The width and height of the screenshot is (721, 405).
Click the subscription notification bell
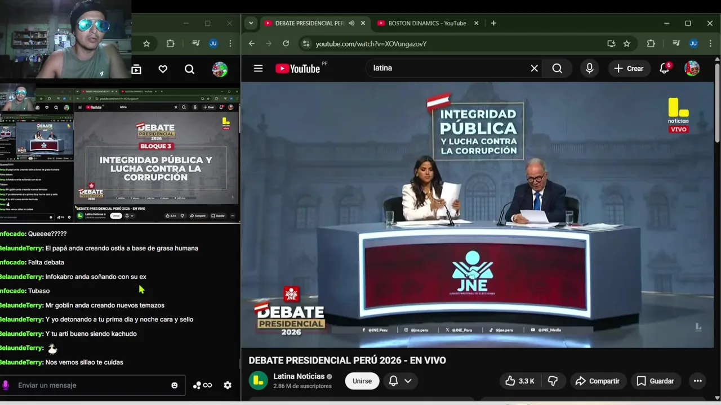pos(393,381)
